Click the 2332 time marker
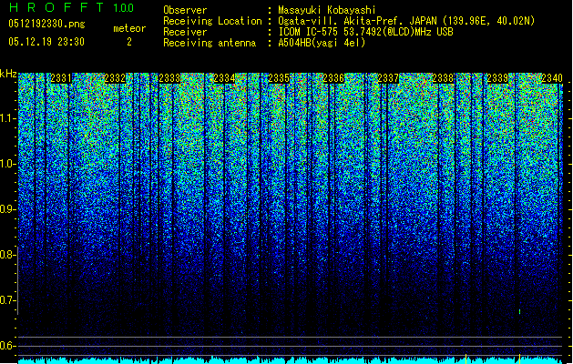The height and width of the screenshot is (364, 573). pyautogui.click(x=115, y=78)
